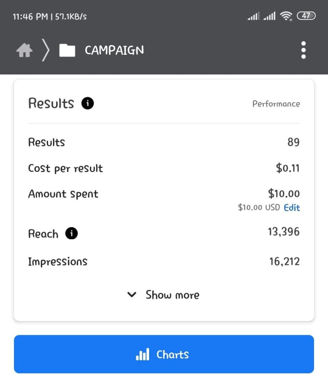Select the CAMPAIGN breadcrumb label

[114, 50]
